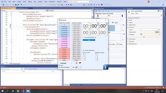Click New button next to DataContext
This screenshot has width=166, height=93.
click(157, 32)
